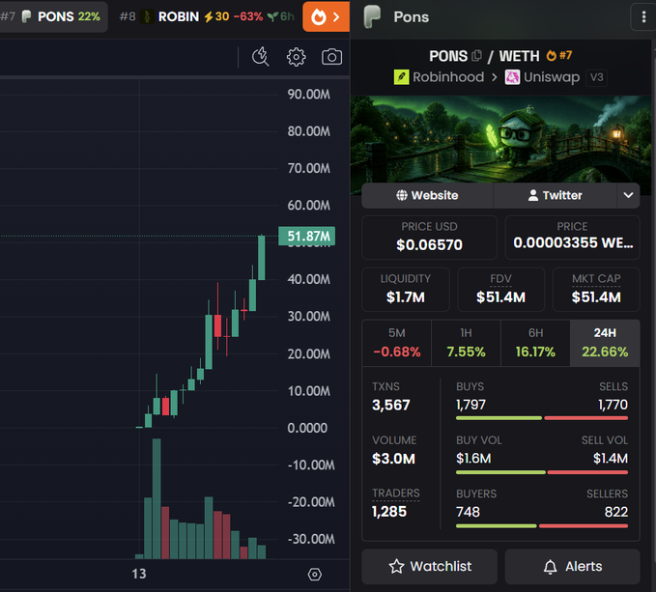656x592 pixels.
Task: Click the buys versus sells ratio bar
Action: point(542,418)
